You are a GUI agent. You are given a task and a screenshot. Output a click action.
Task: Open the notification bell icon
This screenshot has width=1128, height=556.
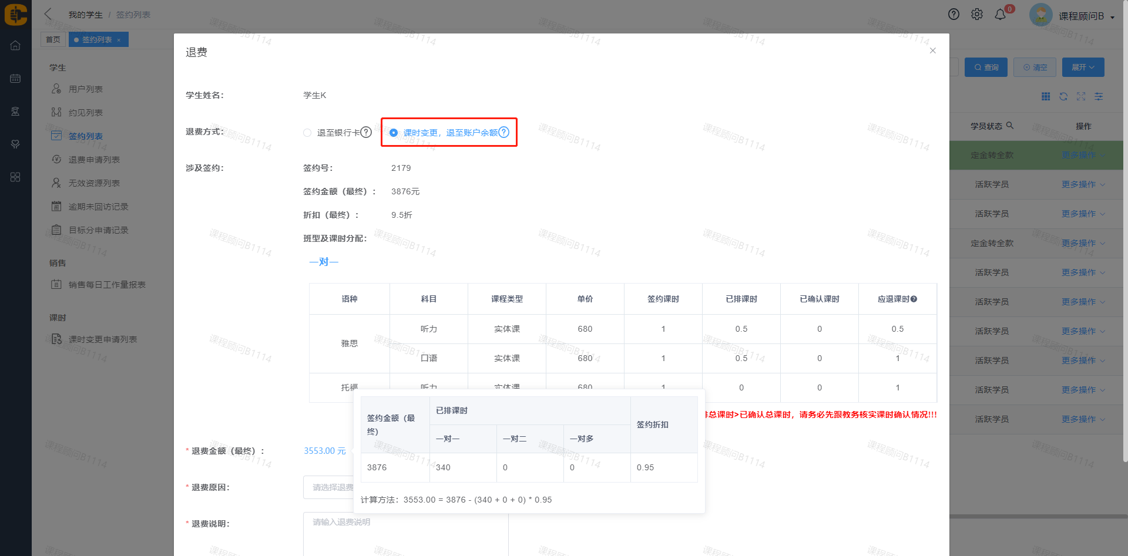click(x=1001, y=15)
